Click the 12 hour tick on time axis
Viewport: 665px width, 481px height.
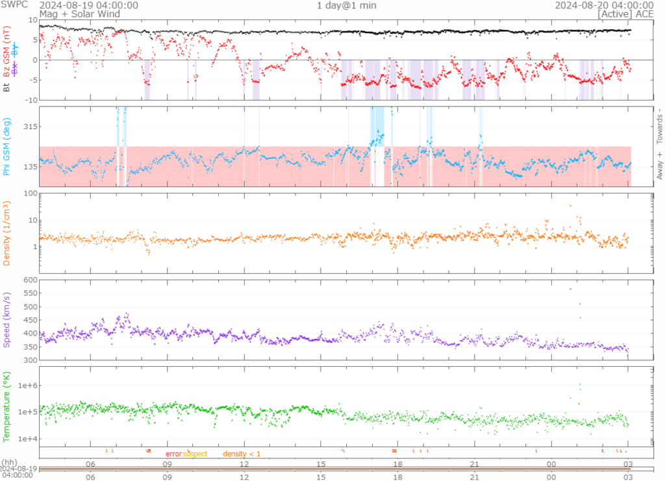click(x=244, y=464)
